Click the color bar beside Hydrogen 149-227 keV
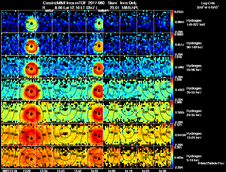Viewport: 226px width, 172px height. pos(172,21)
